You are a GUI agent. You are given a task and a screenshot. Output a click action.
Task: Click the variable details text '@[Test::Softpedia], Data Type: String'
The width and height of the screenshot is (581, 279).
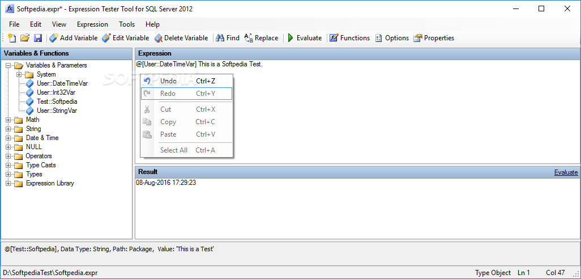tap(57, 250)
